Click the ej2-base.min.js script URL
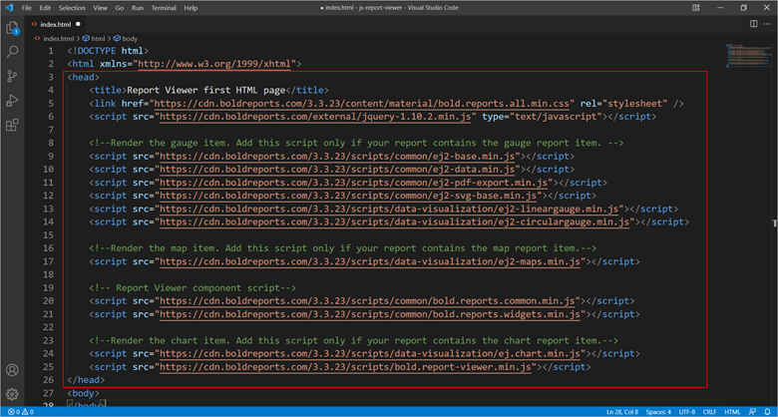This screenshot has height=417, width=778. (x=339, y=157)
